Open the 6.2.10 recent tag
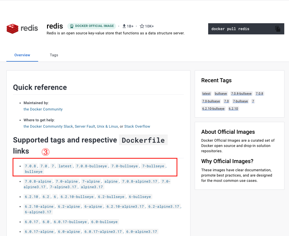This screenshot has width=289, height=236. point(233,109)
